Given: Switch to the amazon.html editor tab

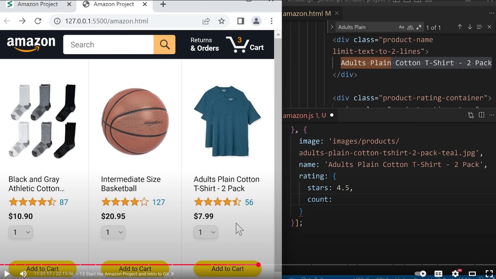Looking at the screenshot, I should (307, 13).
